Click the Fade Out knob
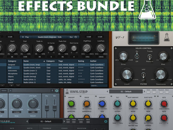173x130 pixels. tap(62, 48)
